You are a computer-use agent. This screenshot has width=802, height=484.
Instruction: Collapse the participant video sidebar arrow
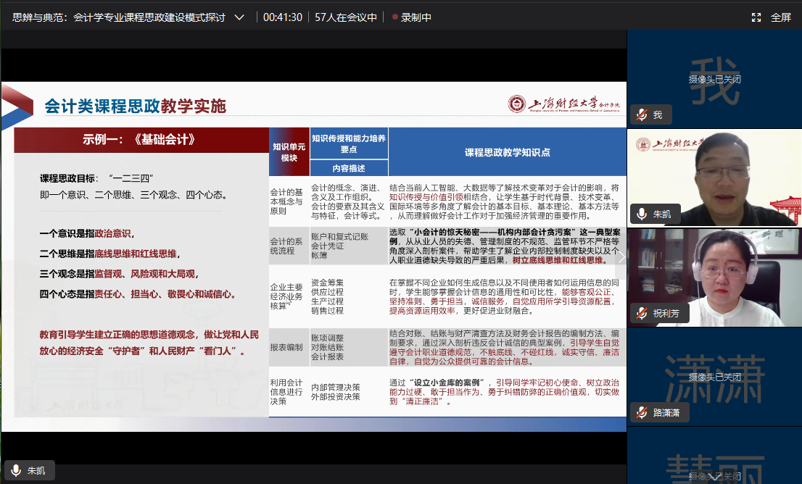(x=621, y=256)
